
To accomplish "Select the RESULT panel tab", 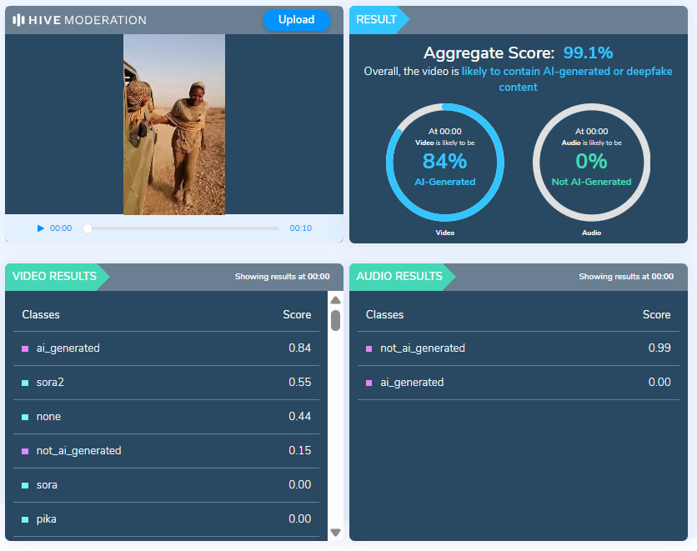I will (376, 20).
